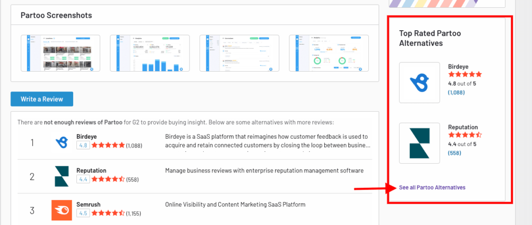Open the third Partoo screenshot showing reviews list
The height and width of the screenshot is (225, 532).
click(239, 54)
